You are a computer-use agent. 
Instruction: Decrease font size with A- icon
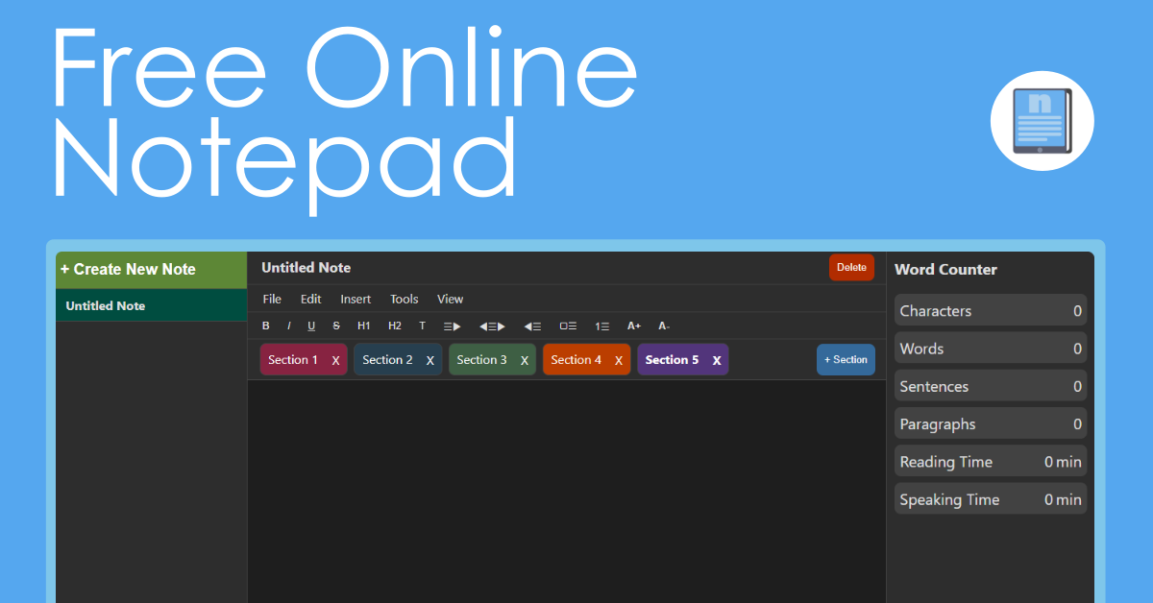[x=663, y=326]
